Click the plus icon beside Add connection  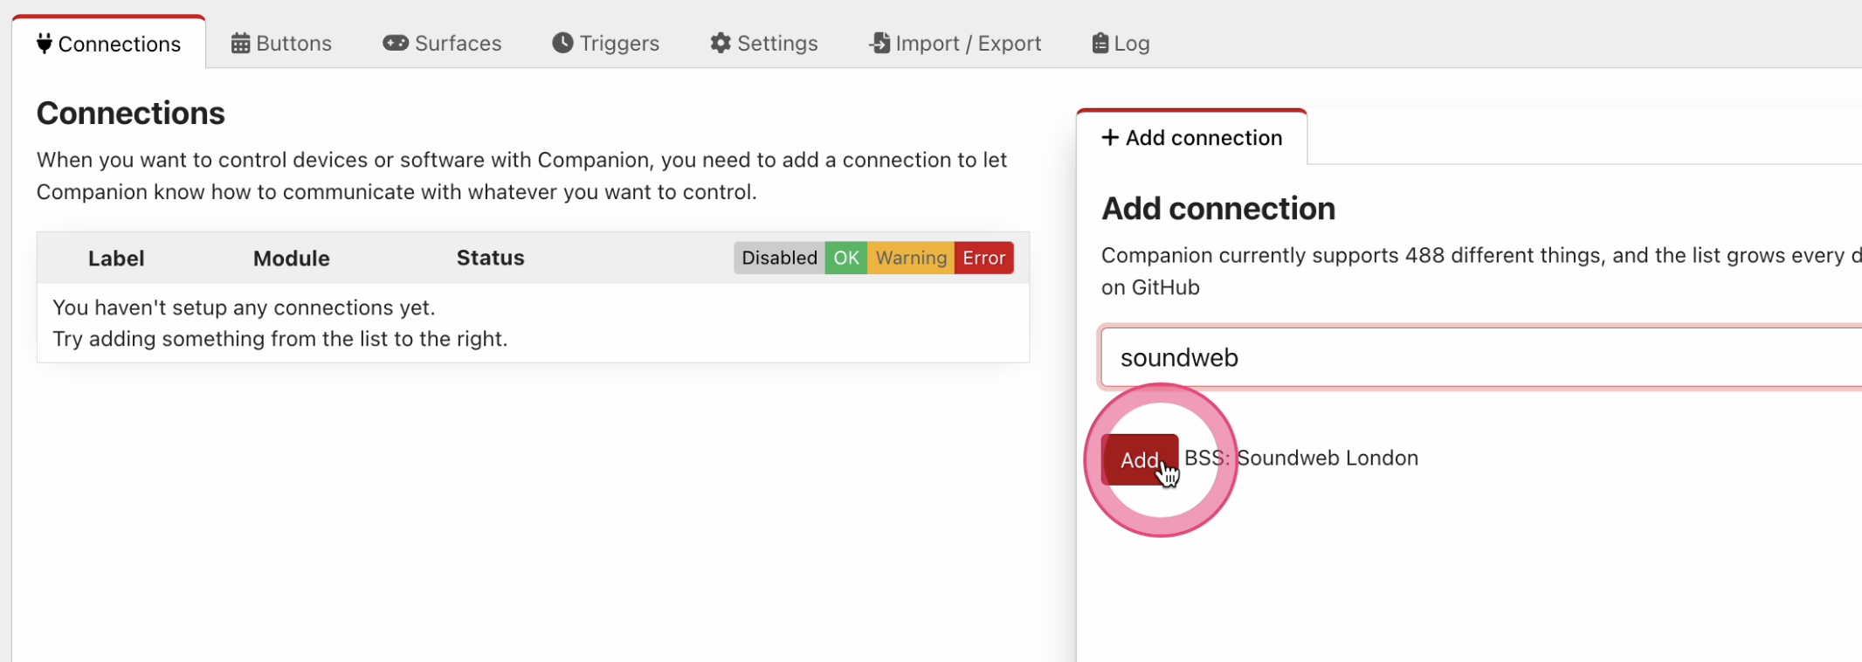[1110, 138]
